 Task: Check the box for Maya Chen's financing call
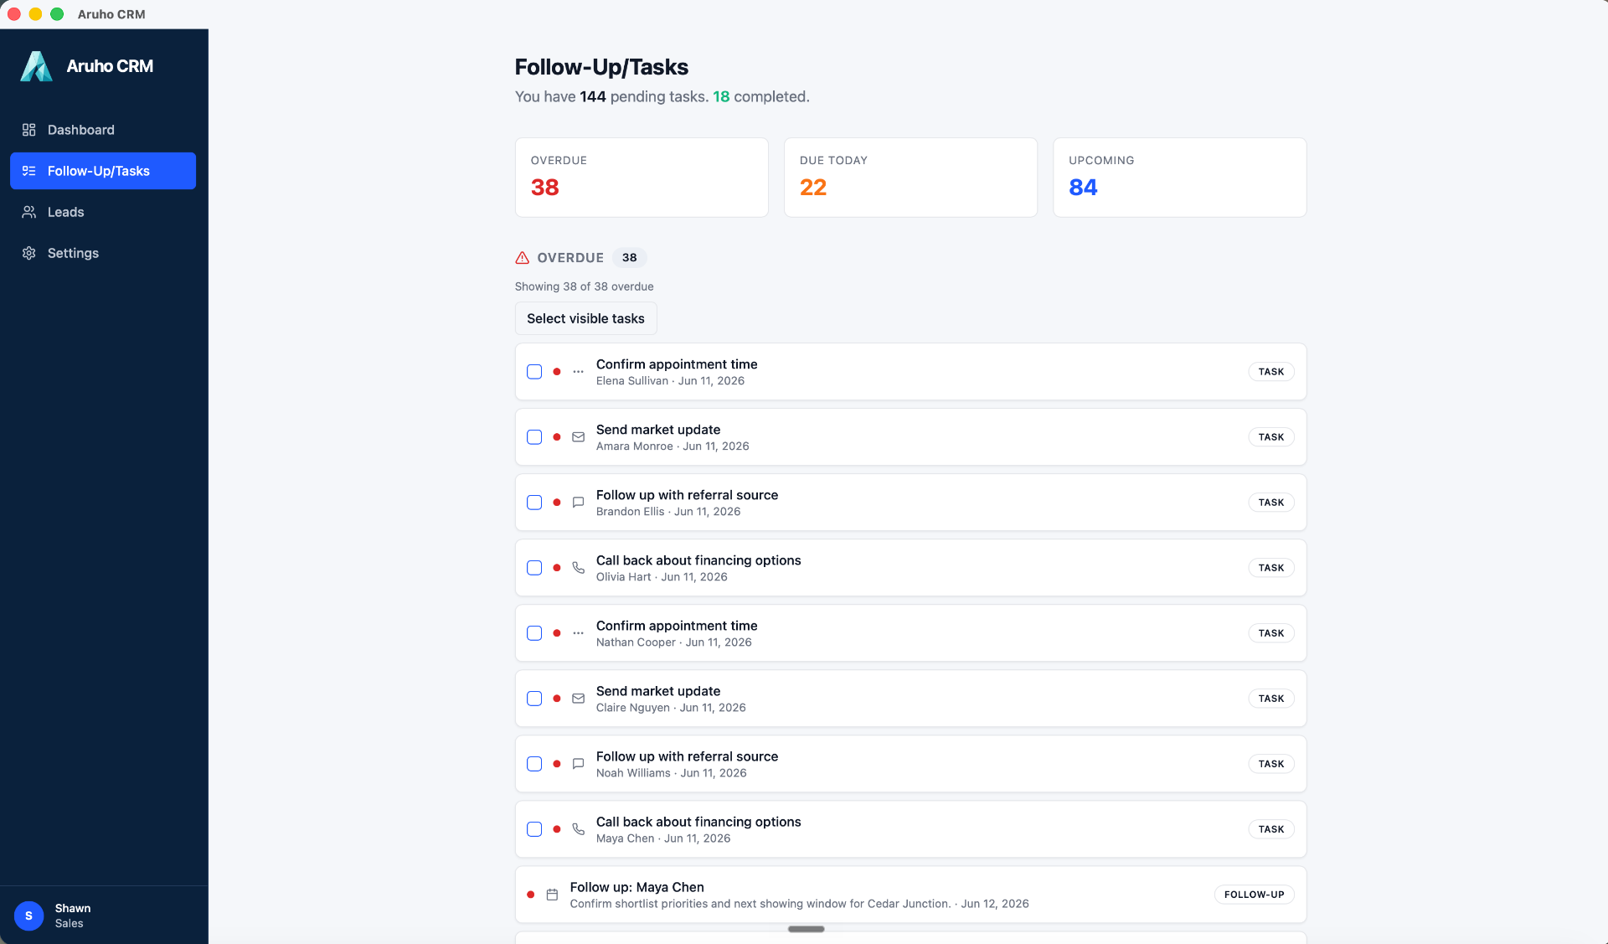[534, 829]
